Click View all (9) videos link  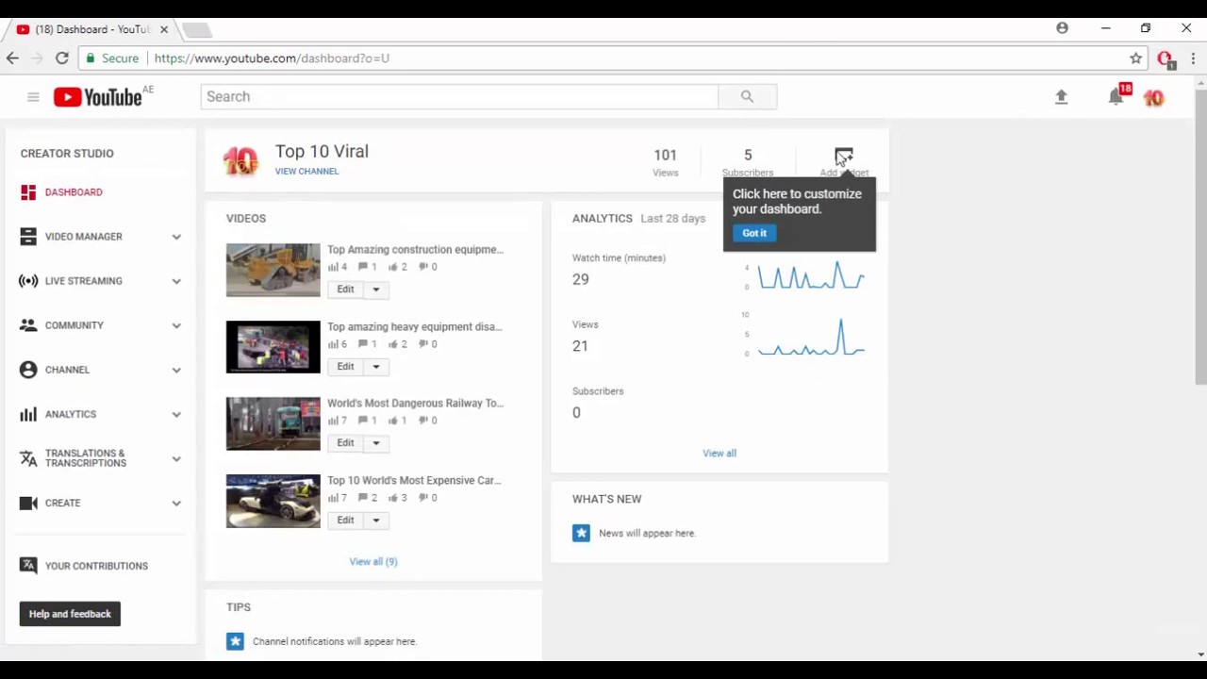click(373, 561)
